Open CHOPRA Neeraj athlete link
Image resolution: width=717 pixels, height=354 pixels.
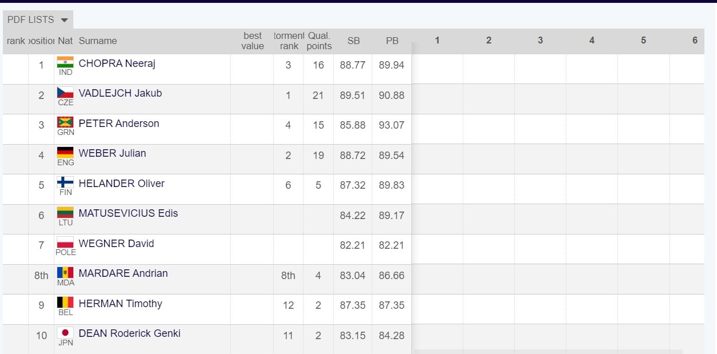pos(117,63)
